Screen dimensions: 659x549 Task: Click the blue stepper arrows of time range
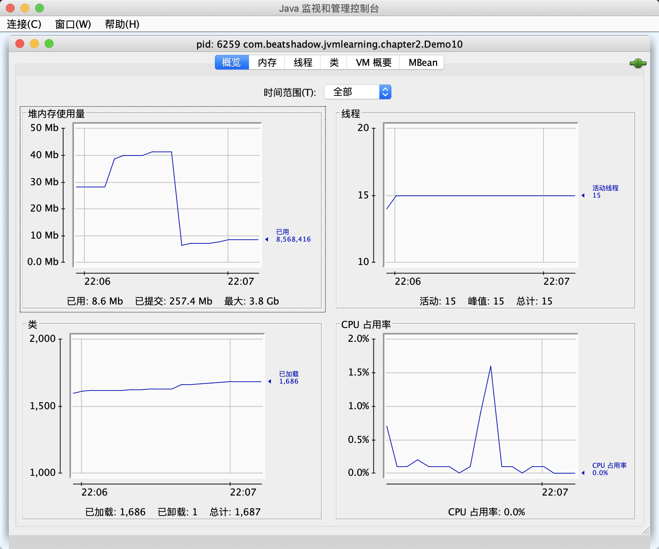click(385, 92)
